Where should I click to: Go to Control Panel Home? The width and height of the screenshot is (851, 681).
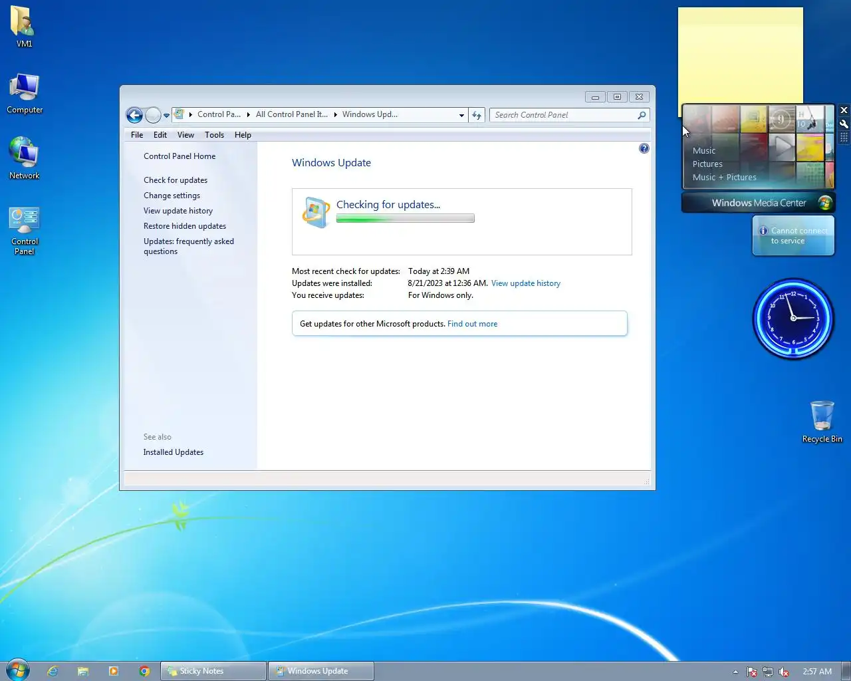180,156
